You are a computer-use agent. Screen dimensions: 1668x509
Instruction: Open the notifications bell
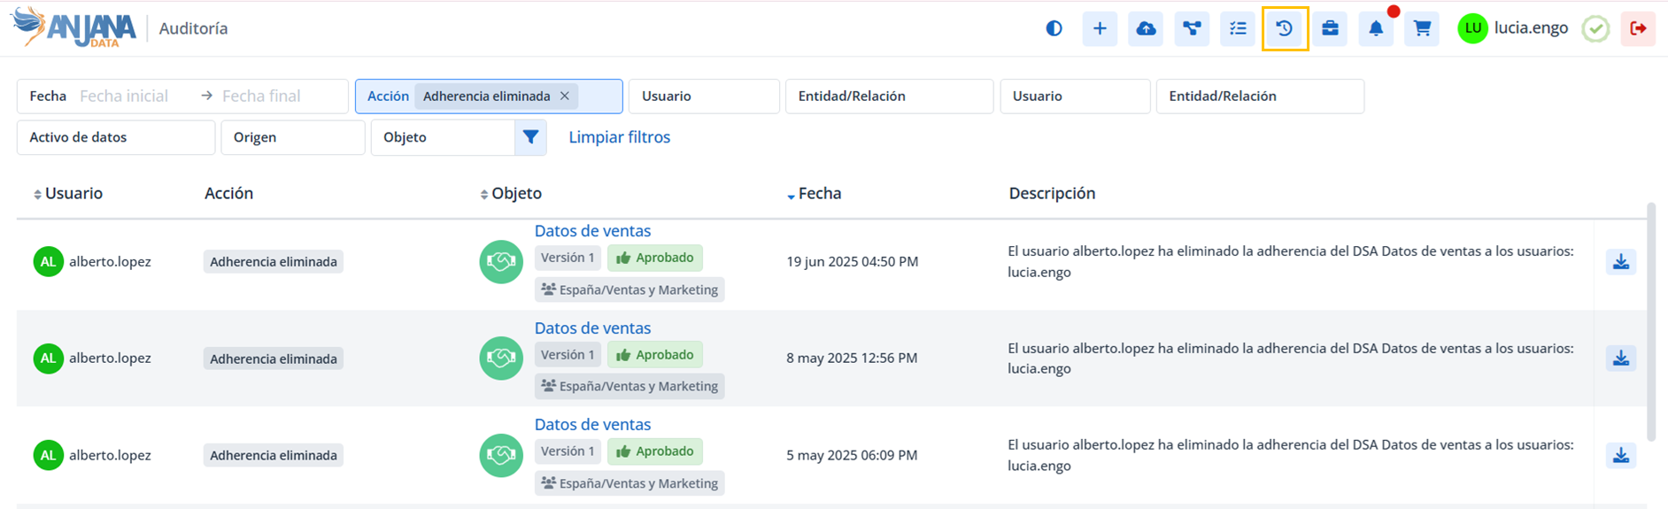coord(1376,28)
